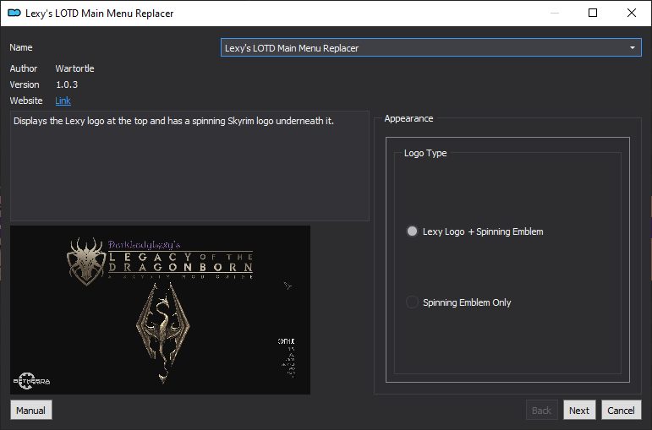Maximize the installer window
This screenshot has width=652, height=430.
[x=593, y=13]
